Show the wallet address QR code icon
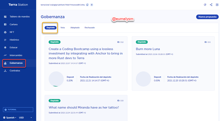 pyautogui.click(x=92, y=5)
